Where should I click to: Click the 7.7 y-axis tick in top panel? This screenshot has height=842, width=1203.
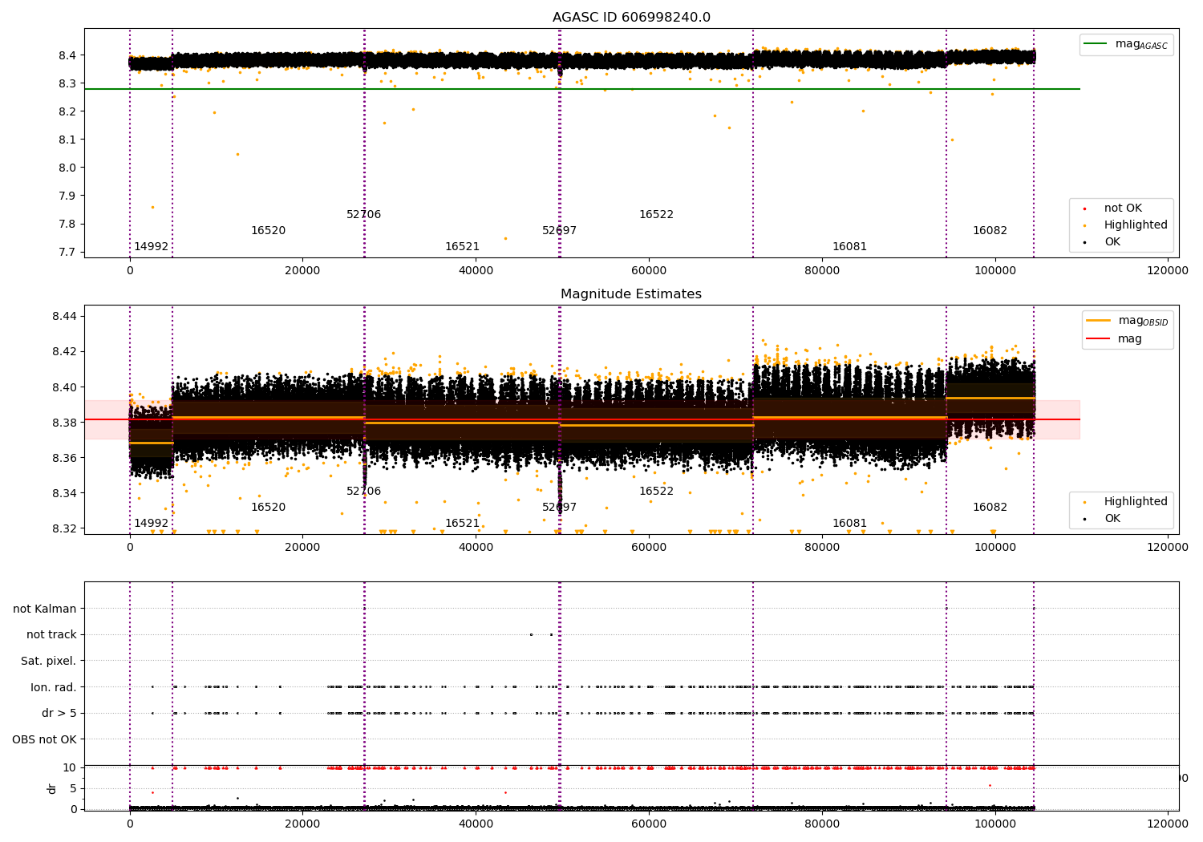click(x=67, y=253)
